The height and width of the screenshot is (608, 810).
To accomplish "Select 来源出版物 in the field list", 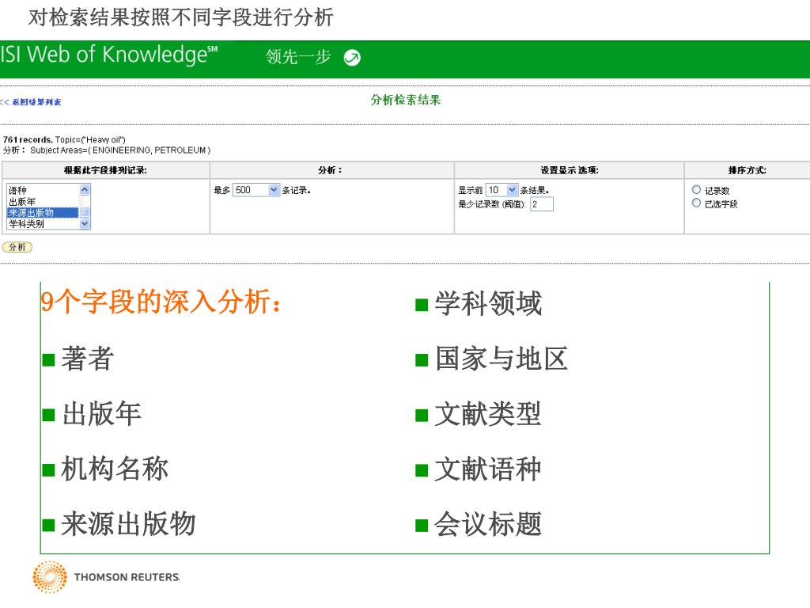I will (43, 212).
